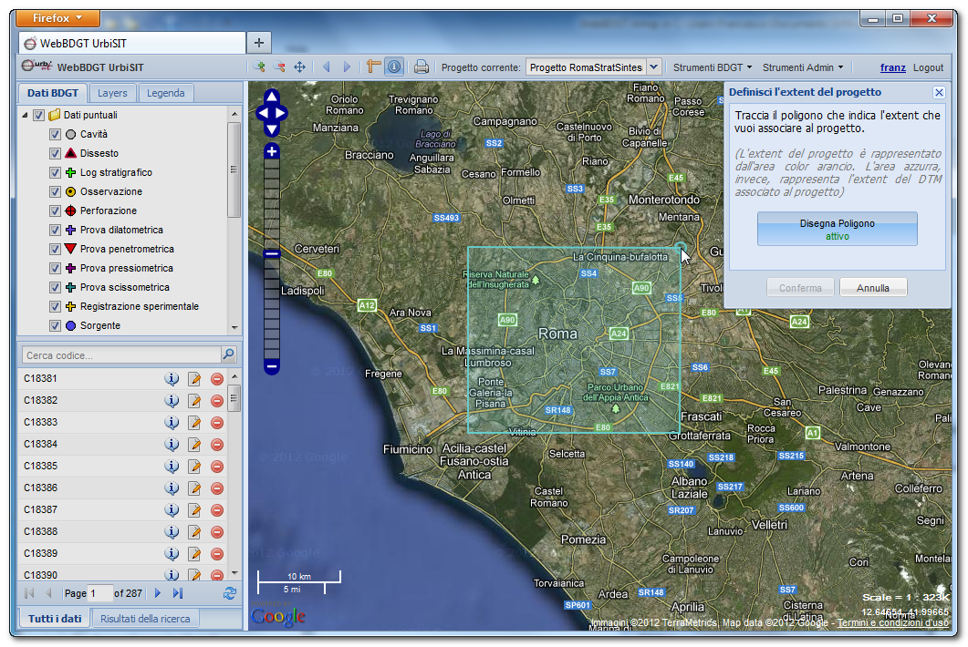This screenshot has width=968, height=647.
Task: Collapse the Dati puntuali tree node
Action: click(x=25, y=116)
